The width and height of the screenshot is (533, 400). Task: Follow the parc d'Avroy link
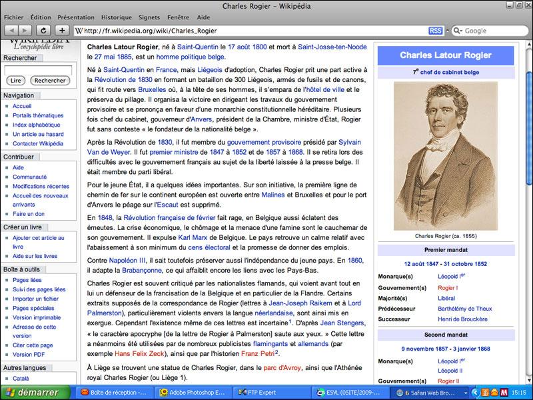[282, 368]
